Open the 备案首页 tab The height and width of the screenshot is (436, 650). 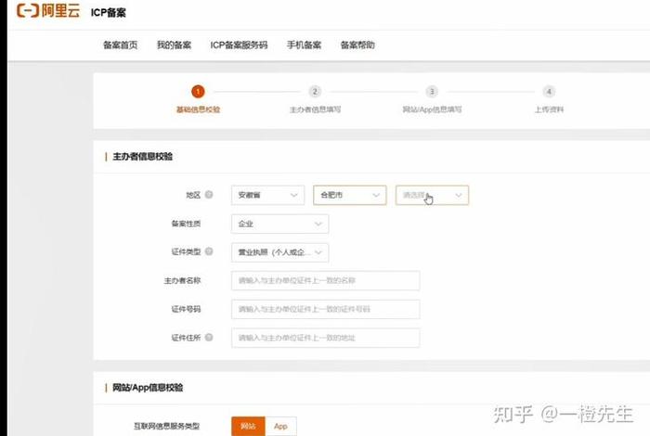pyautogui.click(x=120, y=45)
